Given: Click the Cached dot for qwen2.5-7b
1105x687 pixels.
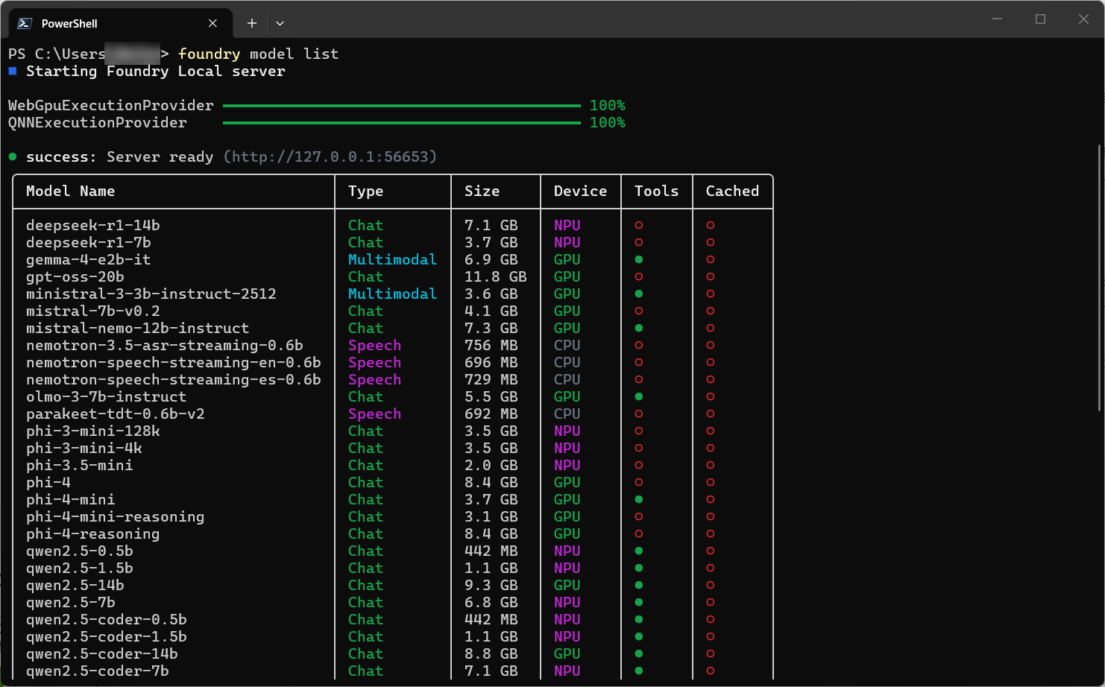Looking at the screenshot, I should click(711, 602).
